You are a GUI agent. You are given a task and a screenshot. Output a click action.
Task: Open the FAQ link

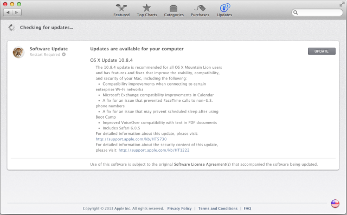tap(247, 209)
